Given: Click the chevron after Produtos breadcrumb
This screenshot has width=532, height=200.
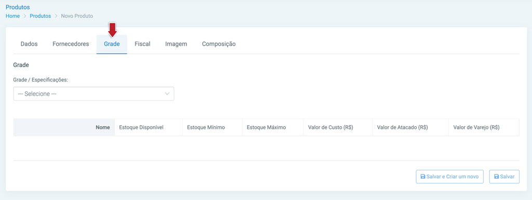Looking at the screenshot, I should (x=56, y=16).
